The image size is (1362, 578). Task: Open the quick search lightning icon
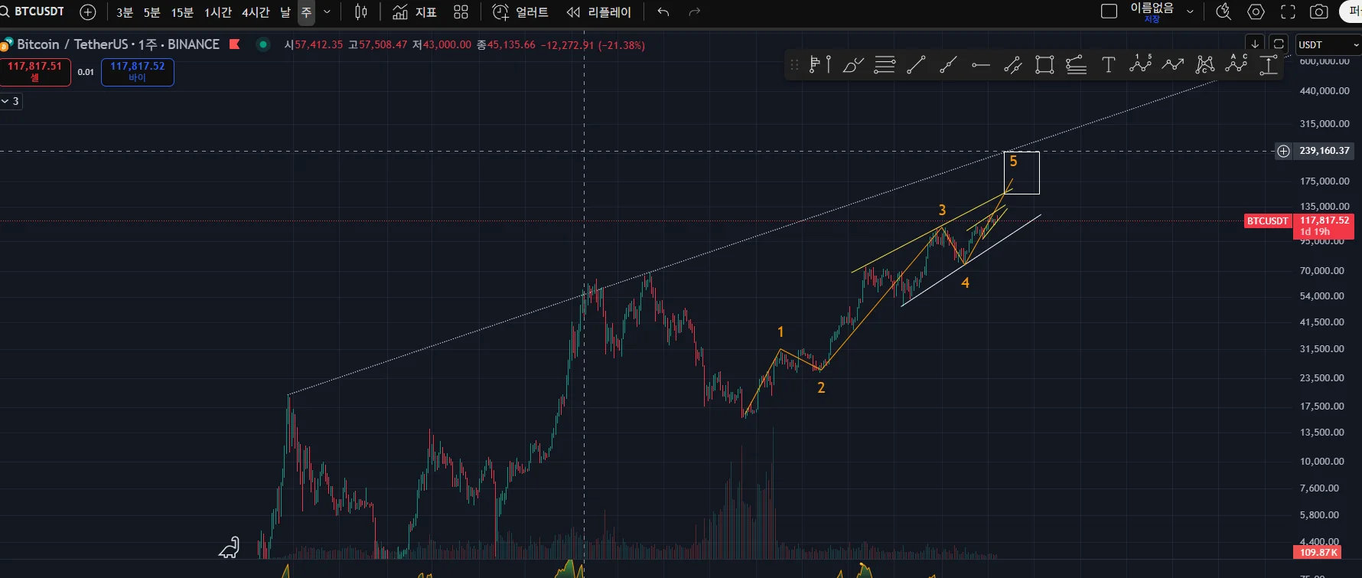(x=1224, y=11)
